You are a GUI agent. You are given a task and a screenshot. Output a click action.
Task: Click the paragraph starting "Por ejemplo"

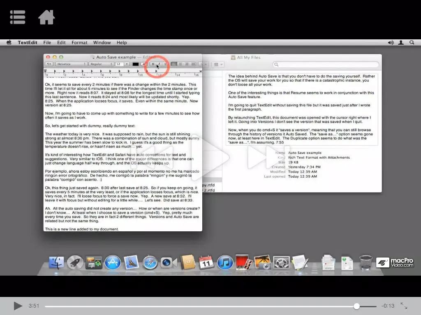[122, 176]
